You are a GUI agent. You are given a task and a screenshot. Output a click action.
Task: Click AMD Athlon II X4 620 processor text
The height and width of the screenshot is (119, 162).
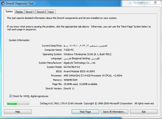pos(93,76)
